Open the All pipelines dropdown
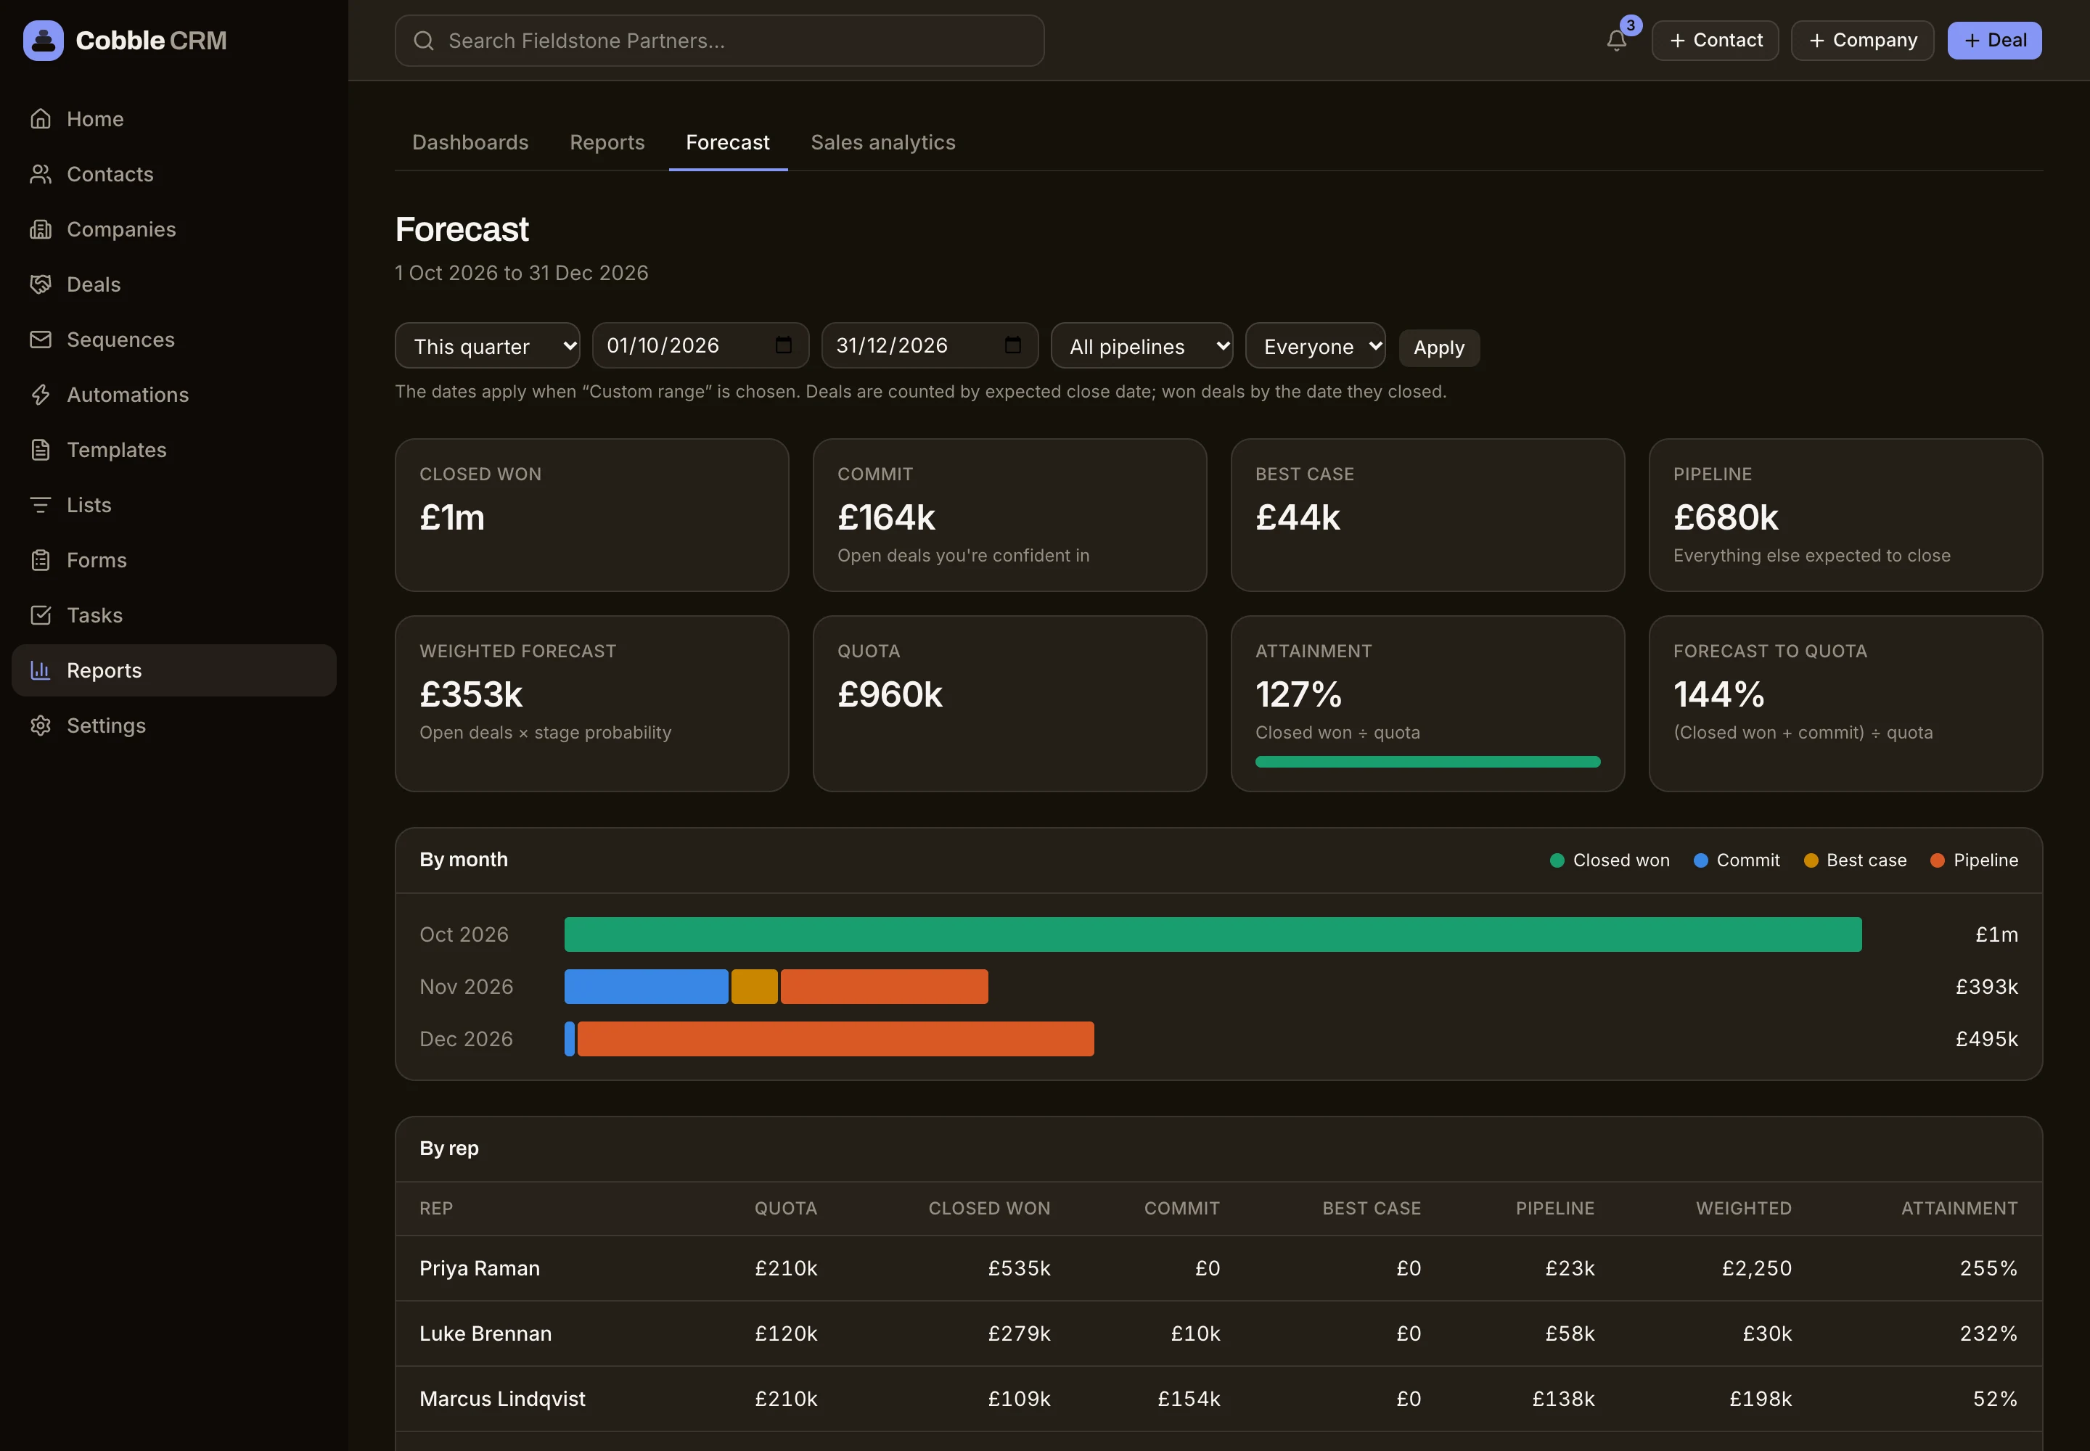2090x1451 pixels. 1142,345
